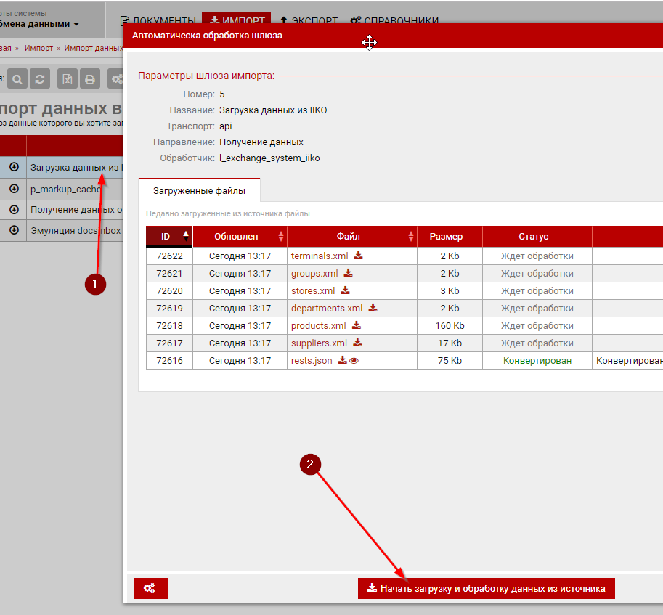Viewport: 663px width, 615px height.
Task: Sort table by Файл column arrows
Action: coord(412,236)
